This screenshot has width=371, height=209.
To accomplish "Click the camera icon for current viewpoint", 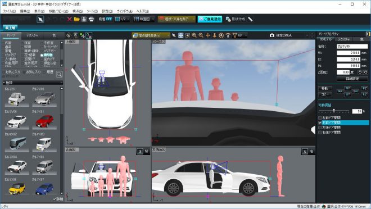I will click(272, 35).
